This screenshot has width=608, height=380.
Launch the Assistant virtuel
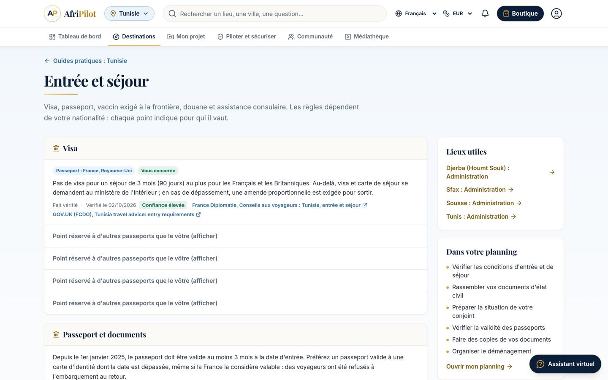click(x=565, y=364)
